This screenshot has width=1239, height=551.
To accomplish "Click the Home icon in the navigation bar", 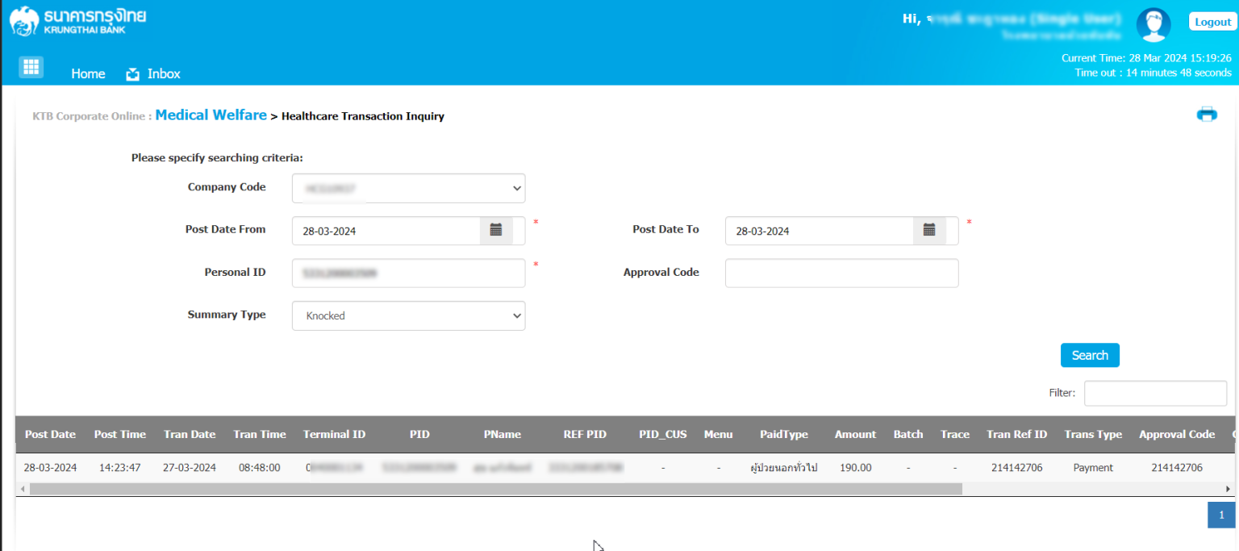I will (x=88, y=73).
